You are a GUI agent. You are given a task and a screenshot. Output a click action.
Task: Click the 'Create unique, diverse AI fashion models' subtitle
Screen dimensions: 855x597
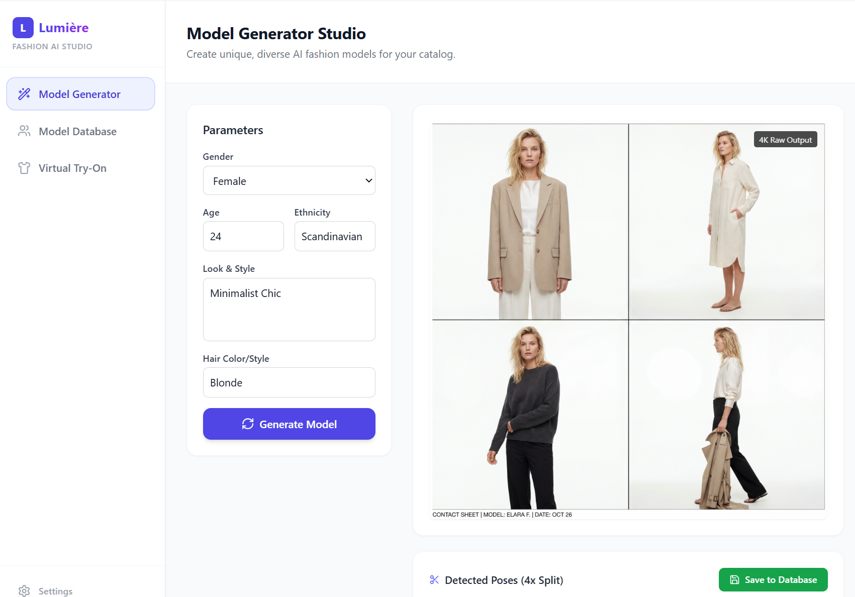(321, 54)
